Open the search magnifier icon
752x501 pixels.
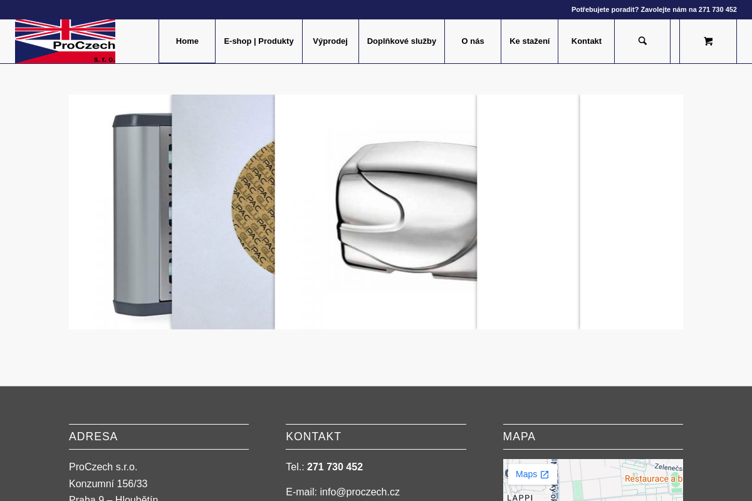tap(642, 41)
